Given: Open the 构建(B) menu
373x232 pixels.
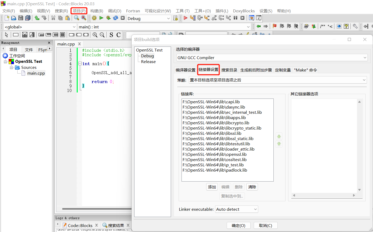Looking at the screenshot, I should (x=96, y=11).
